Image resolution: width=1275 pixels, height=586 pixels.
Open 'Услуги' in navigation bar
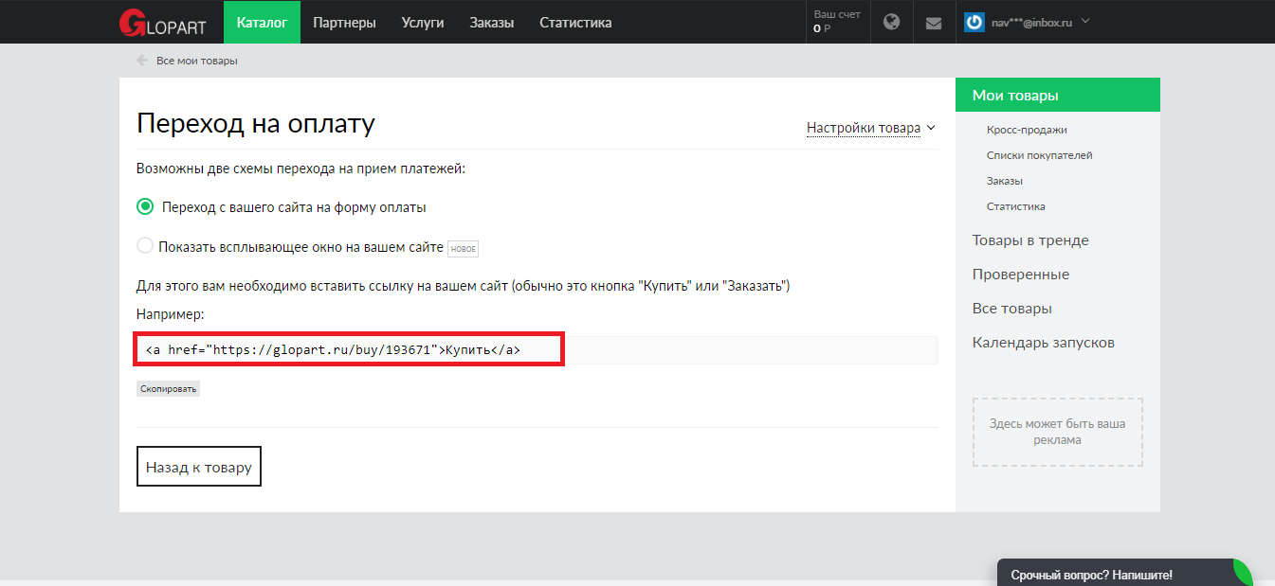click(423, 22)
